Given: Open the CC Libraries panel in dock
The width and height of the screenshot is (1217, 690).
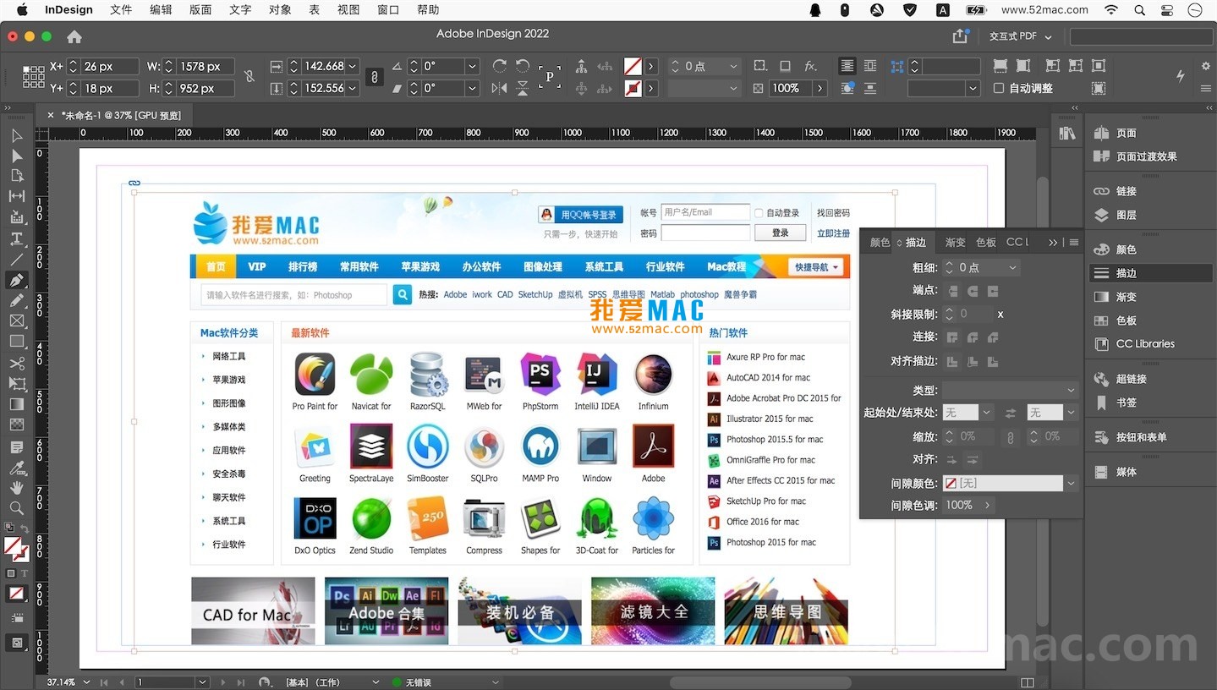Looking at the screenshot, I should pos(1145,344).
